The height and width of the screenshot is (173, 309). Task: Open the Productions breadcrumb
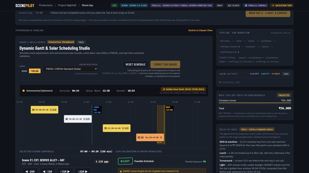tap(46, 5)
